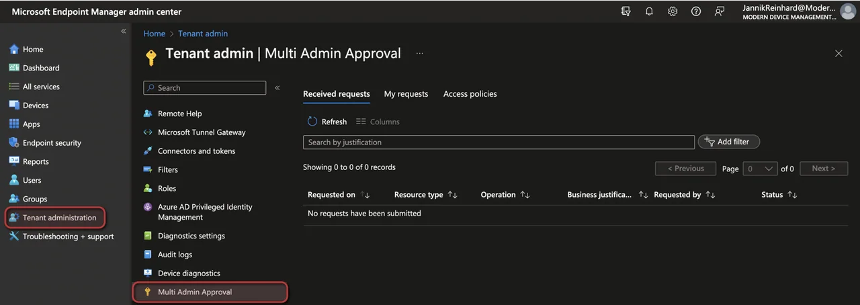
Task: Click the Search by justification field
Action: (499, 142)
